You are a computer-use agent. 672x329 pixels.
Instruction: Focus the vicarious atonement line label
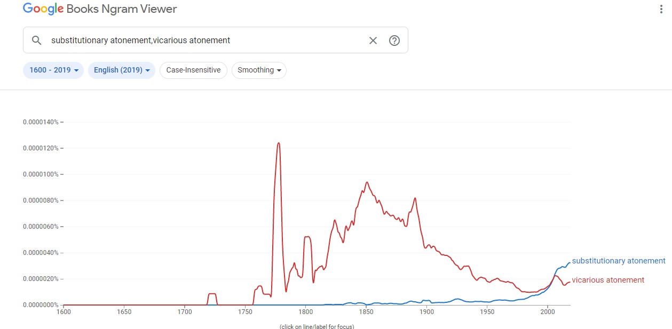pyautogui.click(x=607, y=280)
